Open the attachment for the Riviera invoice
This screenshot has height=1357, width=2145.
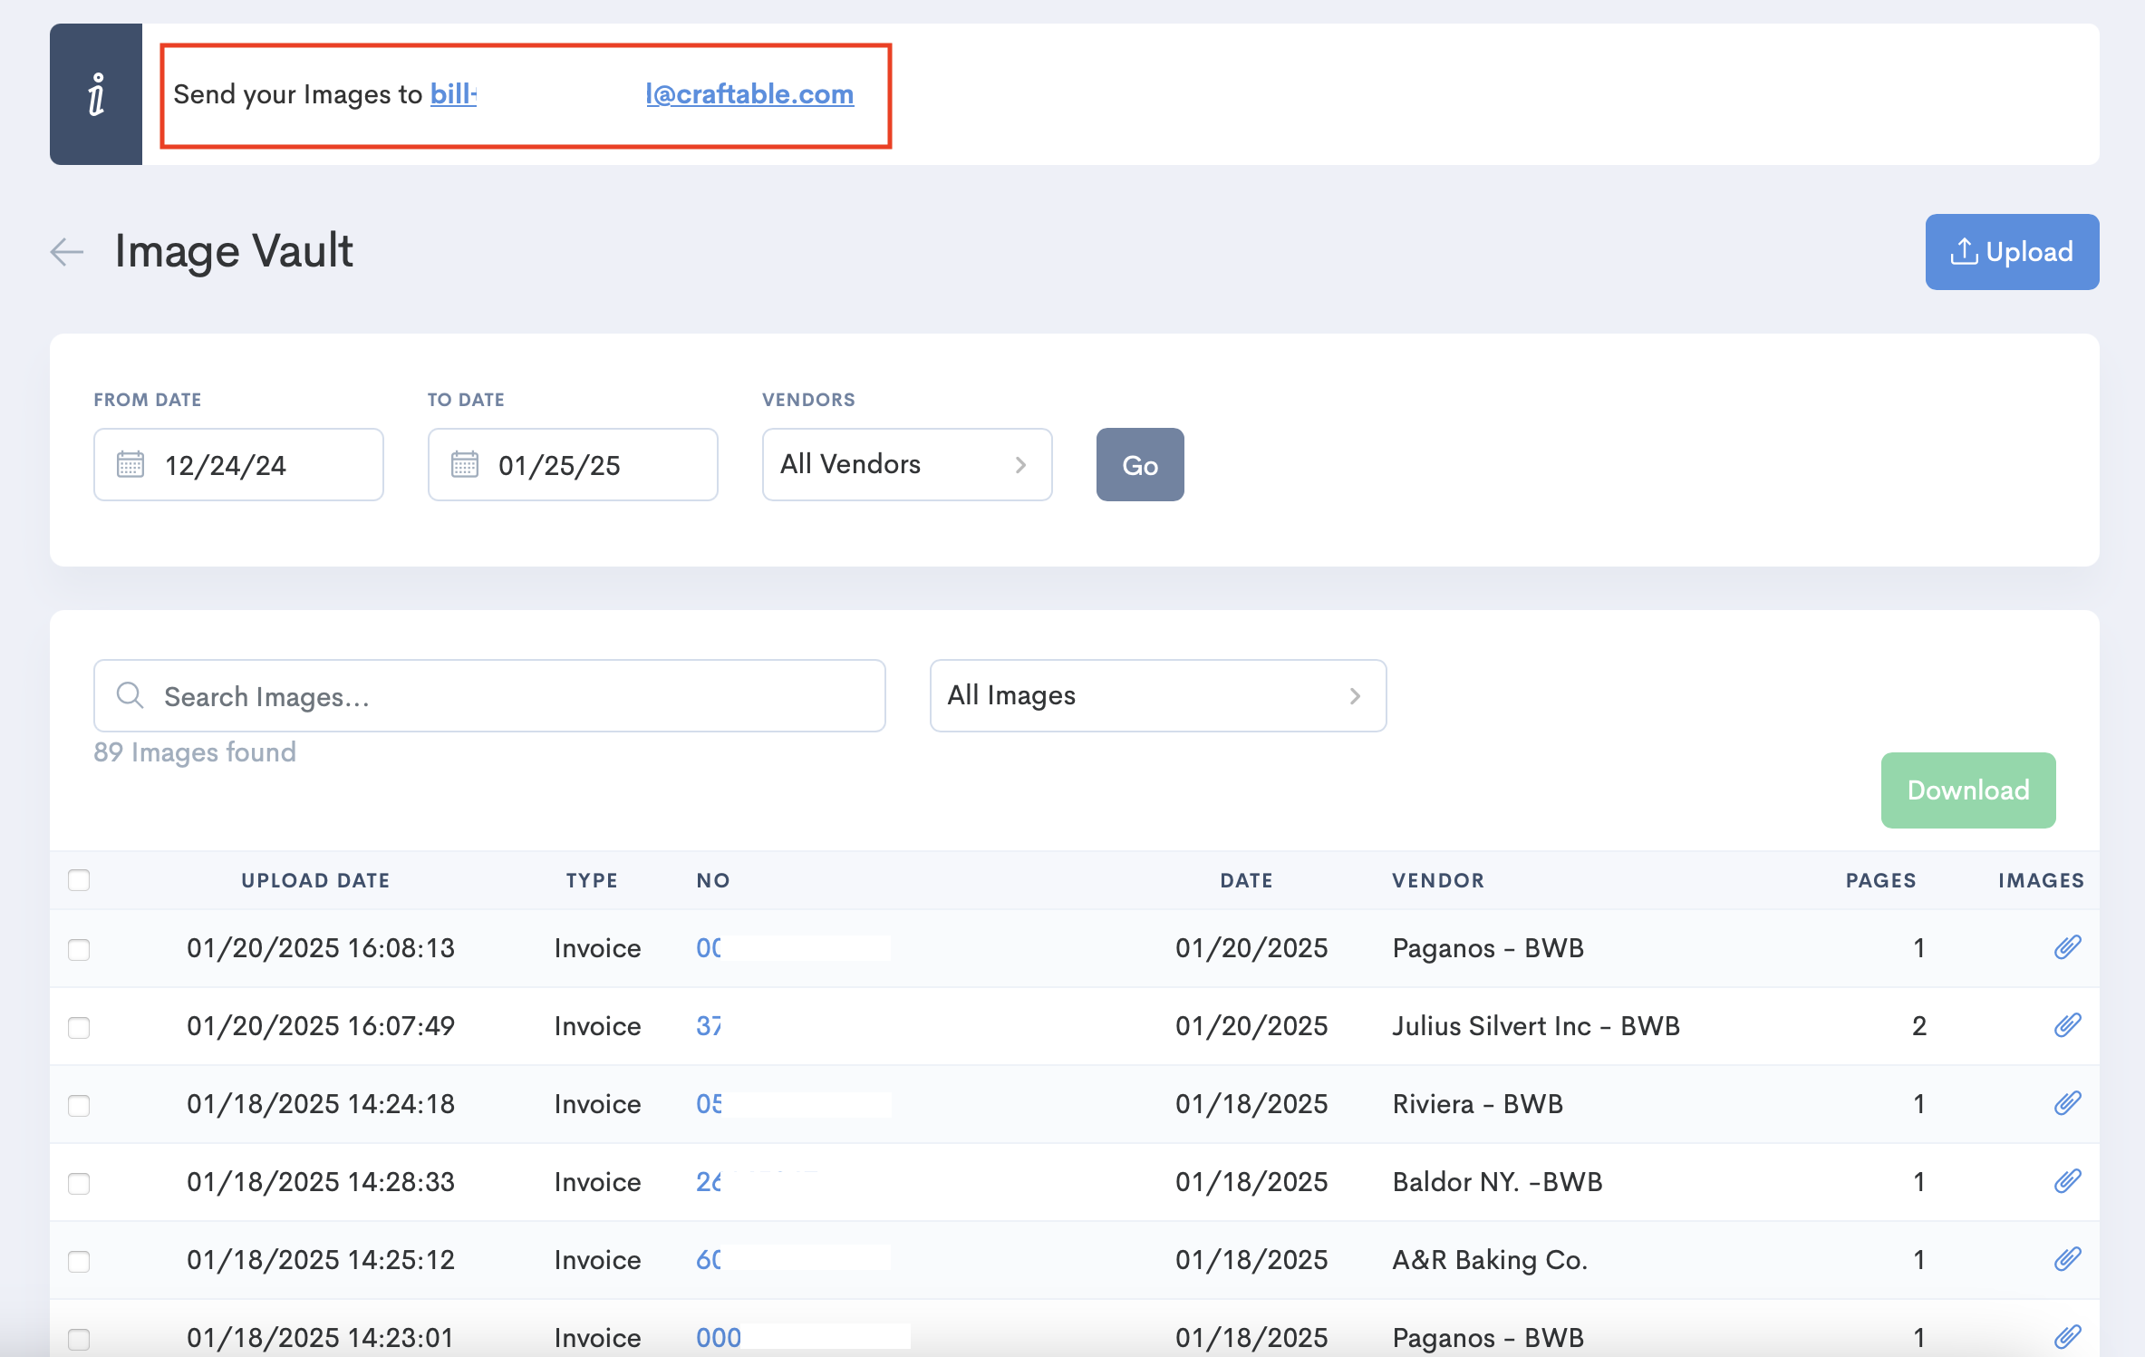[x=2069, y=1103]
